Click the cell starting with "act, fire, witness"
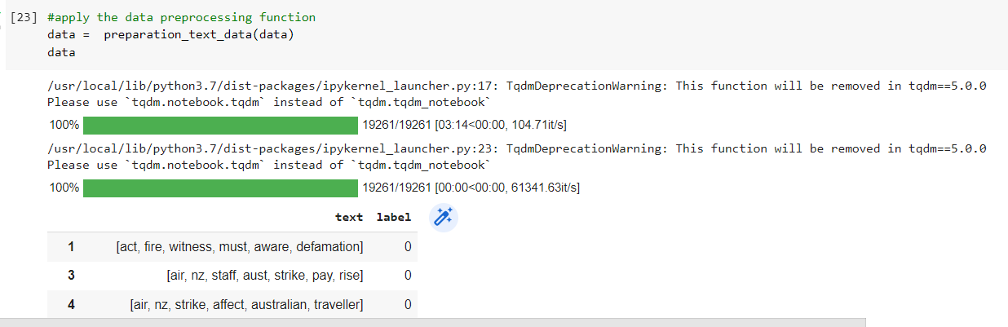Viewport: 1008px width, 327px height. (x=240, y=246)
